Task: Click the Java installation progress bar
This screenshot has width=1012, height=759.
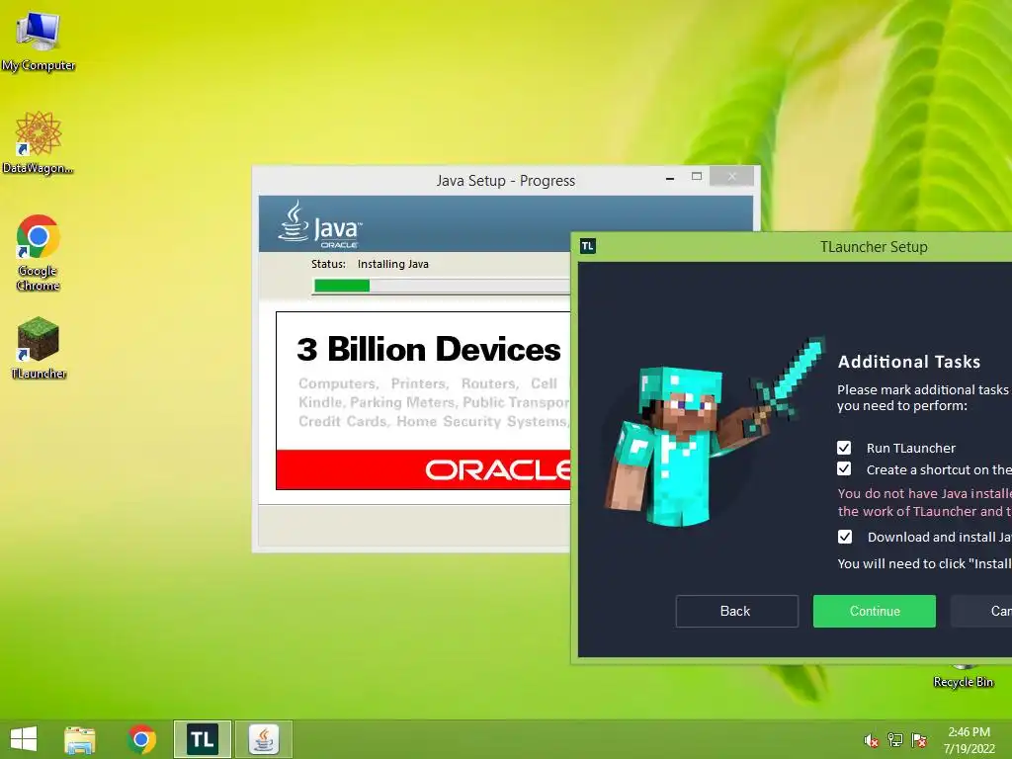Action: coord(441,286)
